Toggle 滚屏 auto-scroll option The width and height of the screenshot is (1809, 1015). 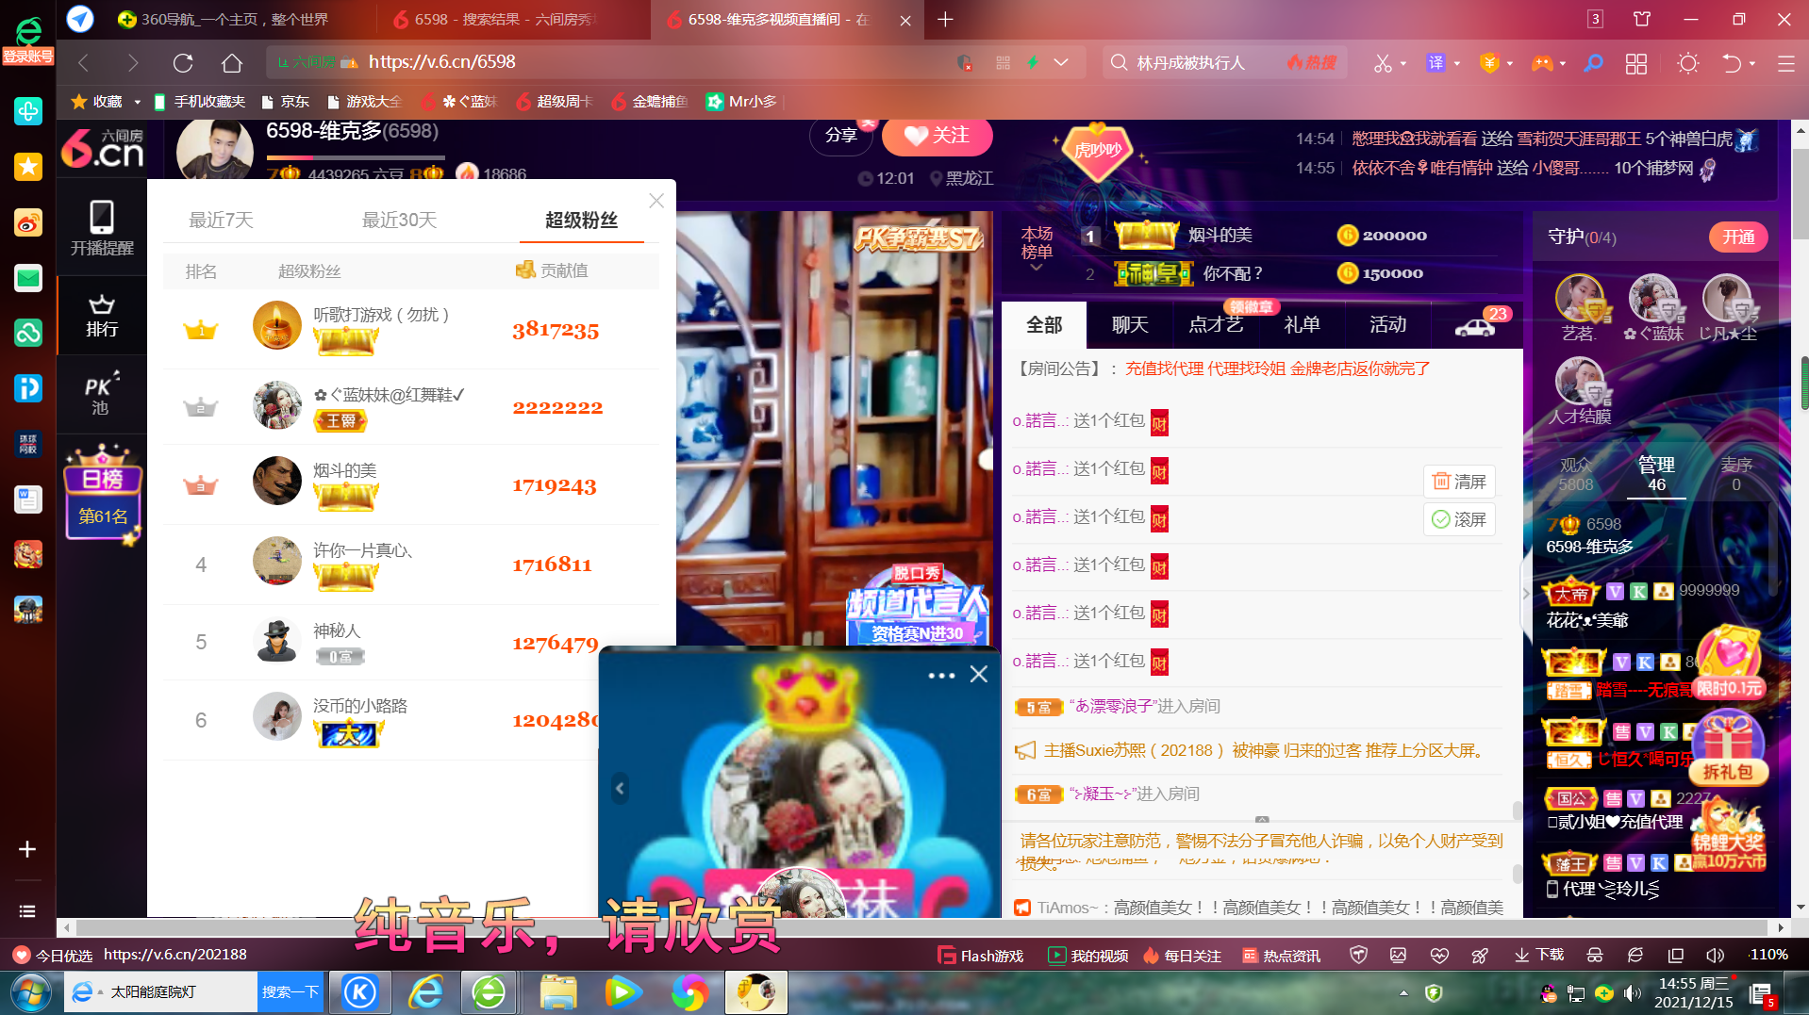pyautogui.click(x=1459, y=519)
